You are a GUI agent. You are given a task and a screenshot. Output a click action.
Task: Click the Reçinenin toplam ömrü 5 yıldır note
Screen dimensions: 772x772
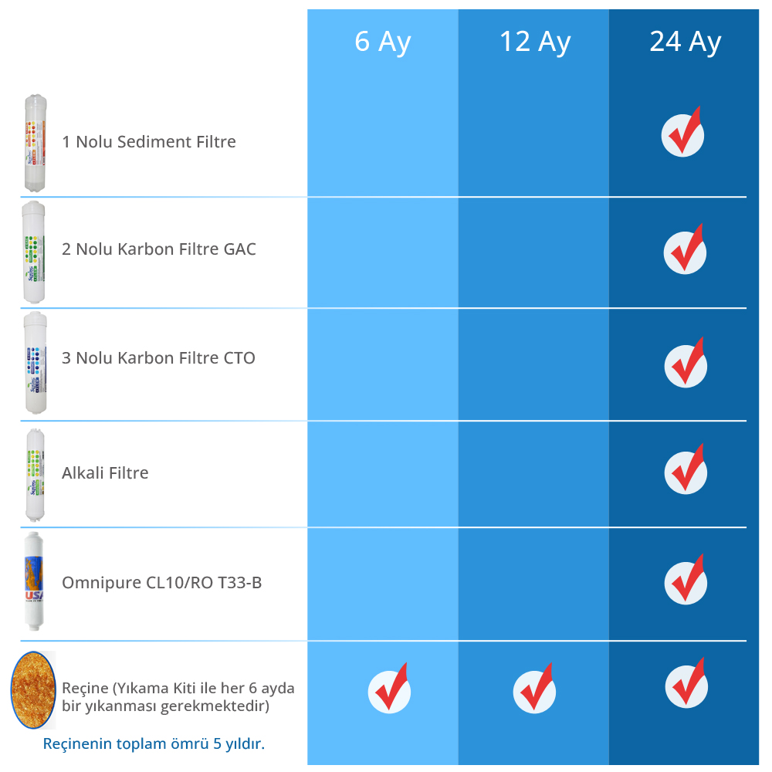[154, 743]
